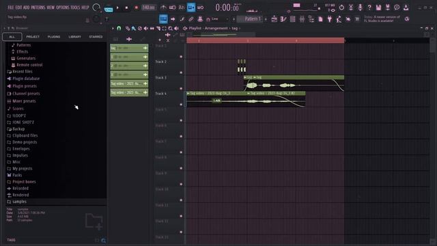Open the VIEW menu
Viewport: 437px width, 246px height.
tap(51, 8)
